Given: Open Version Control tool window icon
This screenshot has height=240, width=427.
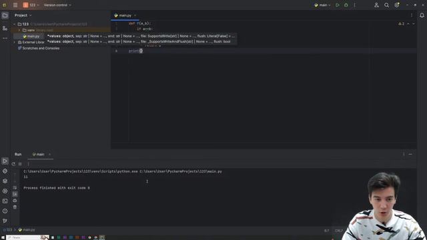Looking at the screenshot, I should pos(5,221).
